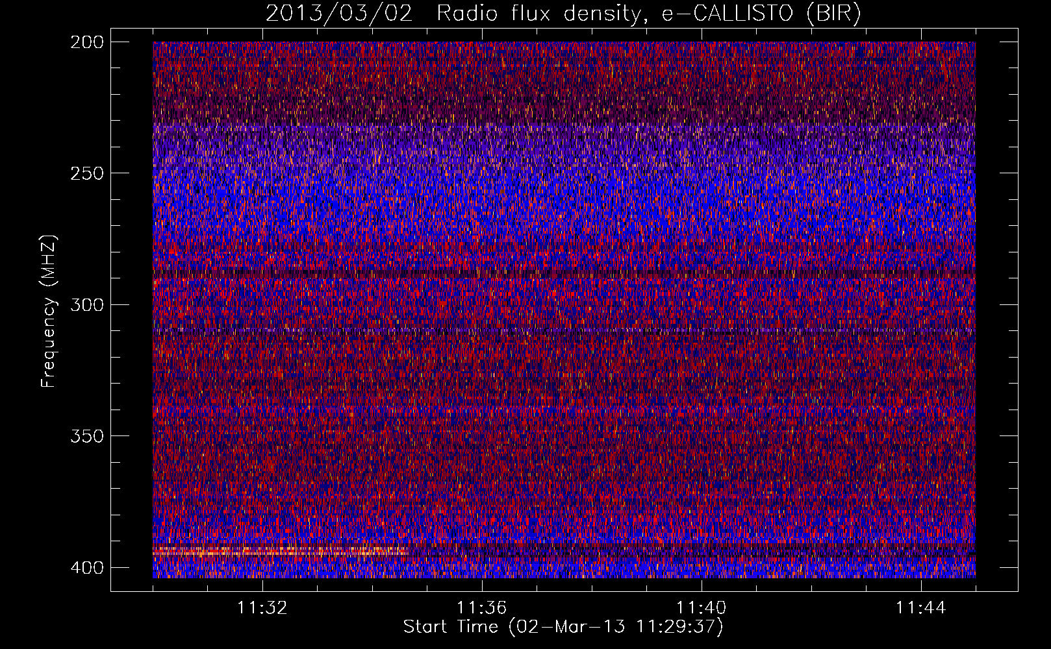The width and height of the screenshot is (1051, 649).
Task: Click the 250 frequency tick label
Action: 86,173
